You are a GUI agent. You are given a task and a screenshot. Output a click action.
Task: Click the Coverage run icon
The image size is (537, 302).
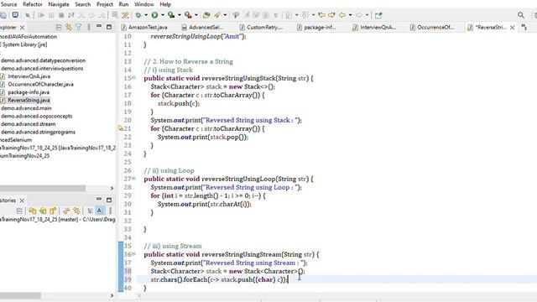171,15
